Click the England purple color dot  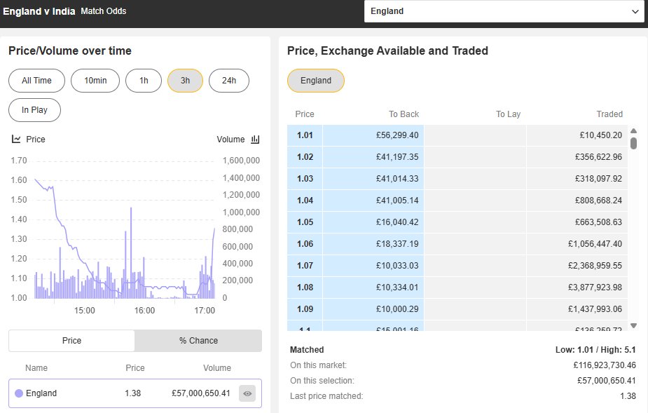(19, 393)
